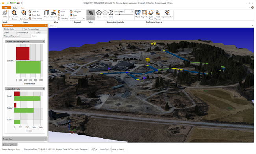Switch to the Build ribbon tab

pos(15,8)
